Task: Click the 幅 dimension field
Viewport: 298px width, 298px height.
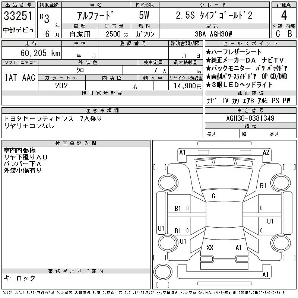Action: click(254, 134)
